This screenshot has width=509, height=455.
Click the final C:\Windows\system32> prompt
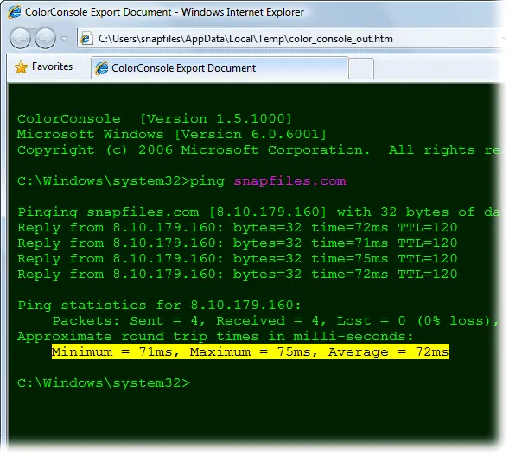coord(104,383)
